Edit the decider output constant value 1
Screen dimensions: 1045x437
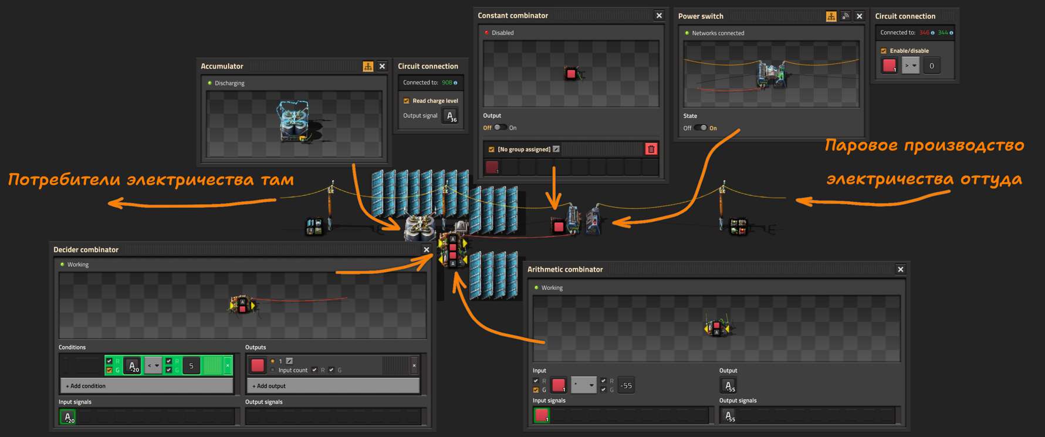pyautogui.click(x=289, y=361)
